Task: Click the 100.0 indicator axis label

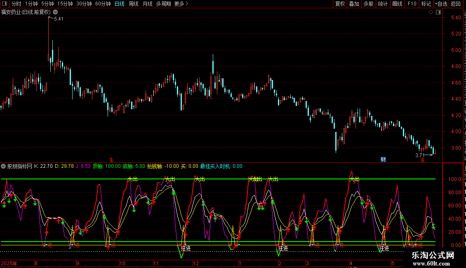Action: 455,179
